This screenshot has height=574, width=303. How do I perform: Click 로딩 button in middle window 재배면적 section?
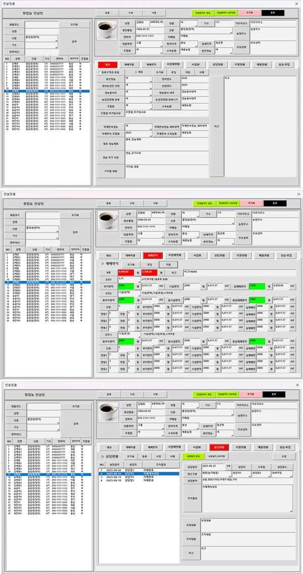click(150, 264)
